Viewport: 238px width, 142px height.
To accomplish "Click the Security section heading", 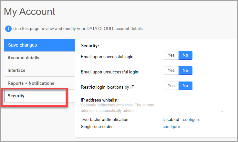I will (x=90, y=46).
